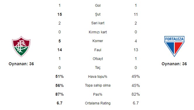Viewport: 194px width, 110px height.
Task: Click the Sari kart row label
Action: click(98, 23)
